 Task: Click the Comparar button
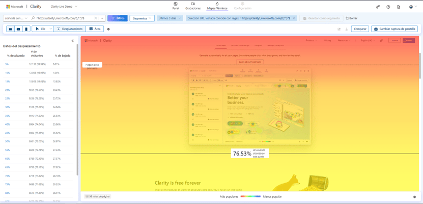click(360, 29)
